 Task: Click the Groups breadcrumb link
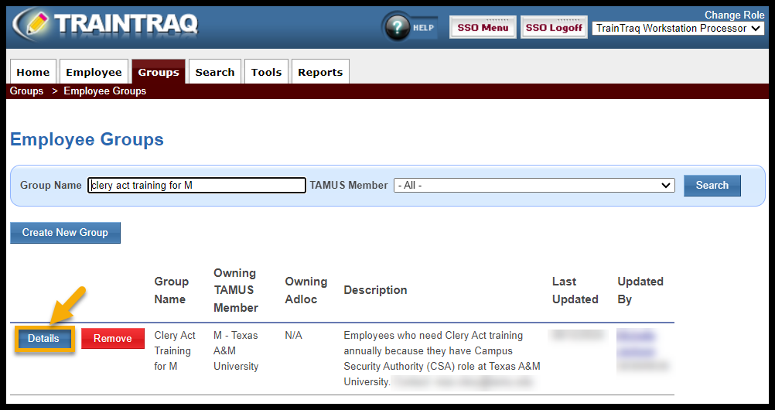(26, 91)
